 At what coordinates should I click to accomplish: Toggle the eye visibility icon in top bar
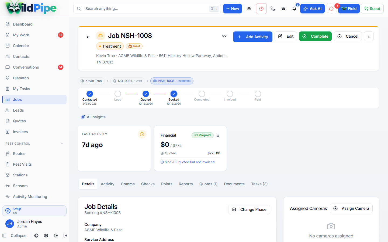point(249,9)
